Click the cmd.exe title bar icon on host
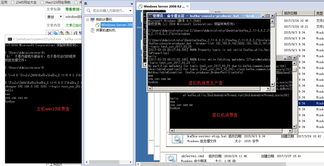Image resolution: width=324 pixels, height=166 pixels. (x=10, y=39)
